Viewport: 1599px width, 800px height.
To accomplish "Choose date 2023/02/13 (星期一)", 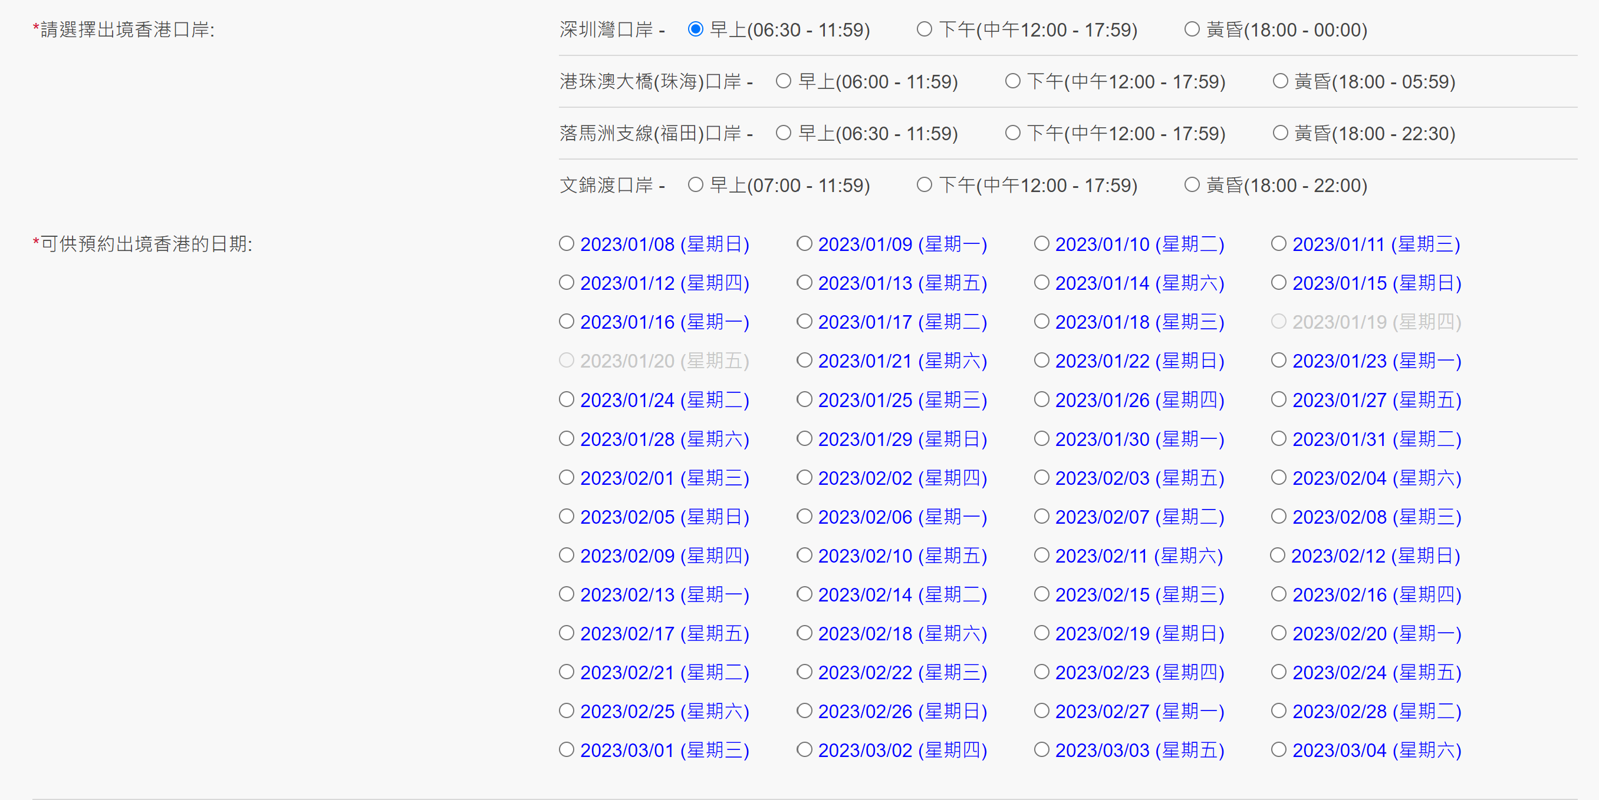I will pyautogui.click(x=566, y=594).
